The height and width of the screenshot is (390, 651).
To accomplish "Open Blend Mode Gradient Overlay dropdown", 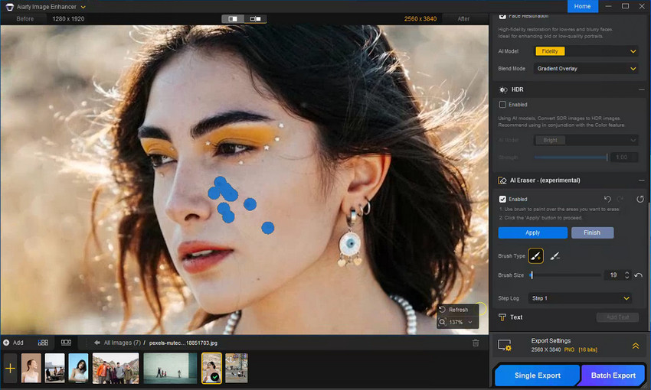I will tap(586, 69).
